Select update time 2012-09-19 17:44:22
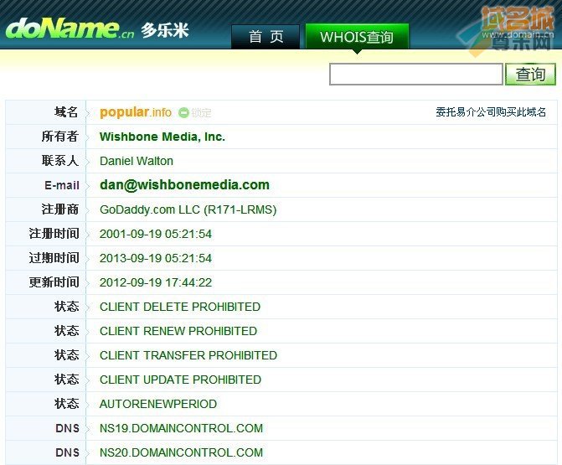Viewport: 562px width, 465px height. click(x=156, y=282)
